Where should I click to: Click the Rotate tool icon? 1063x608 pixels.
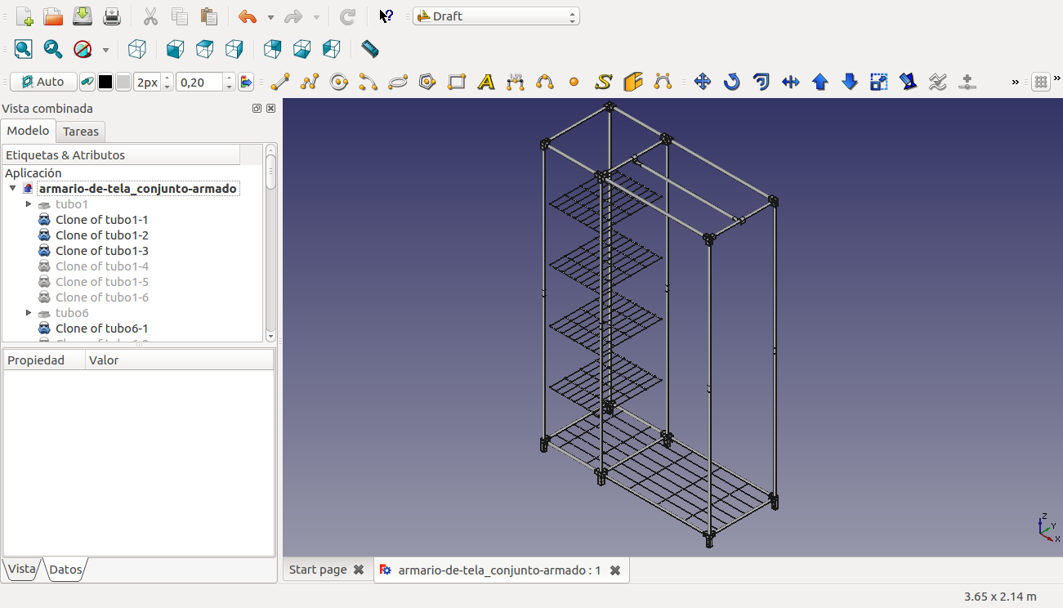coord(731,82)
